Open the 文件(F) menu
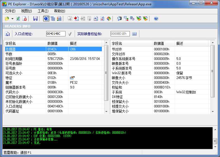 pyautogui.click(x=10, y=11)
